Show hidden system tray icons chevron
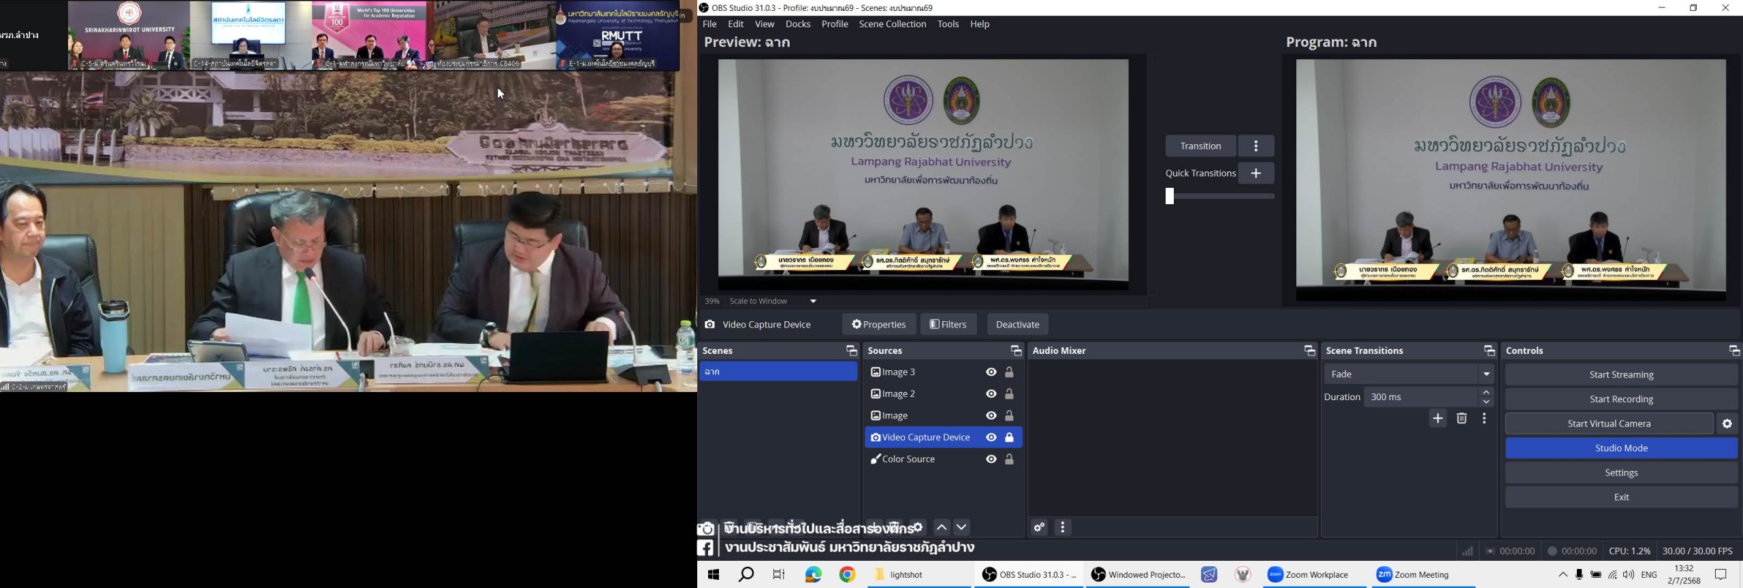This screenshot has width=1743, height=588. (1563, 575)
